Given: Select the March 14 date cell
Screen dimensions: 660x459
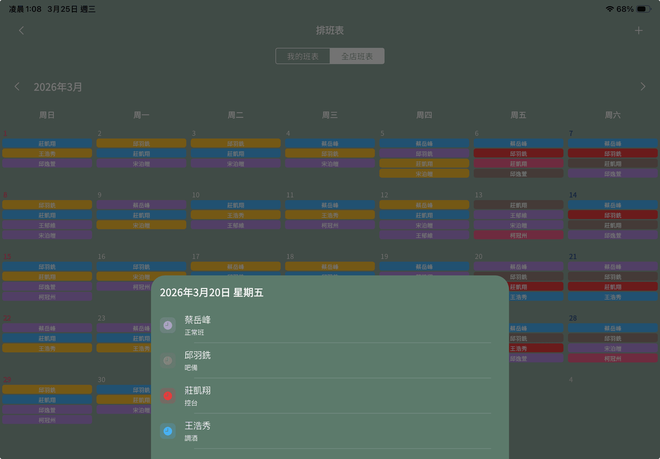Looking at the screenshot, I should pos(573,195).
